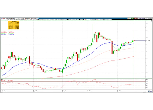Click the RSI(14) indicator label
Viewport: 153px width, 110px height.
coord(3,81)
